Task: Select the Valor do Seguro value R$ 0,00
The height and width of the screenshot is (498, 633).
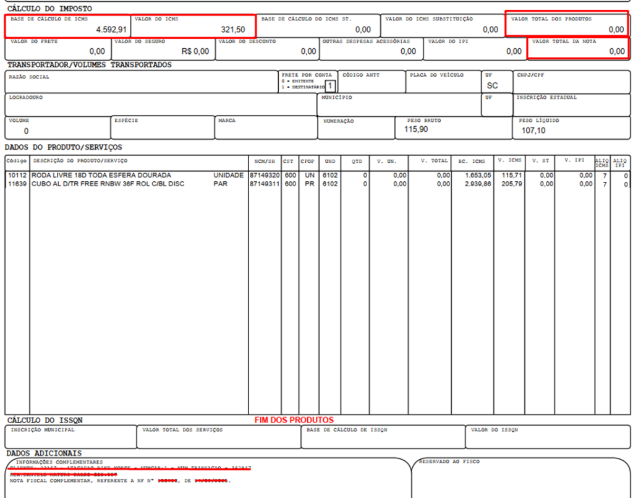Action: click(x=195, y=51)
